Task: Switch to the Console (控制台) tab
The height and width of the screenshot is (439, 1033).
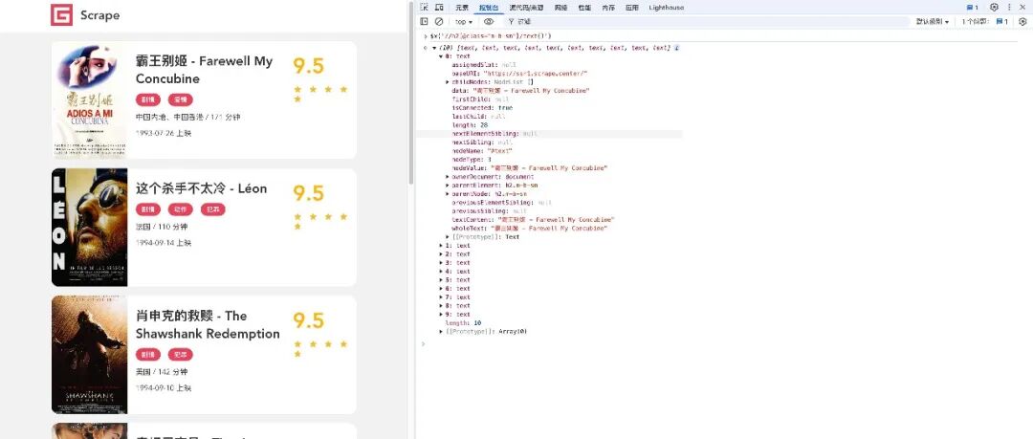Action: (489, 8)
